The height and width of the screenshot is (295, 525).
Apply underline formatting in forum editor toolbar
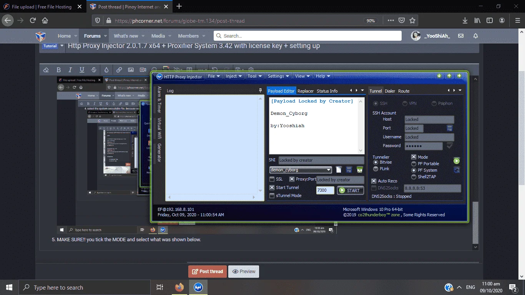click(x=82, y=70)
